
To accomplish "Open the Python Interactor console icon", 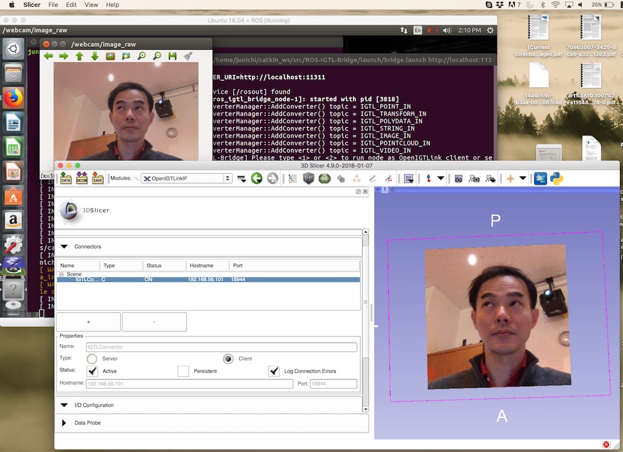I will (x=557, y=178).
